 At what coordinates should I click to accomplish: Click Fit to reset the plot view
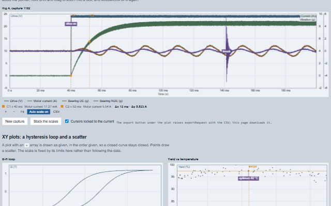coord(22,112)
